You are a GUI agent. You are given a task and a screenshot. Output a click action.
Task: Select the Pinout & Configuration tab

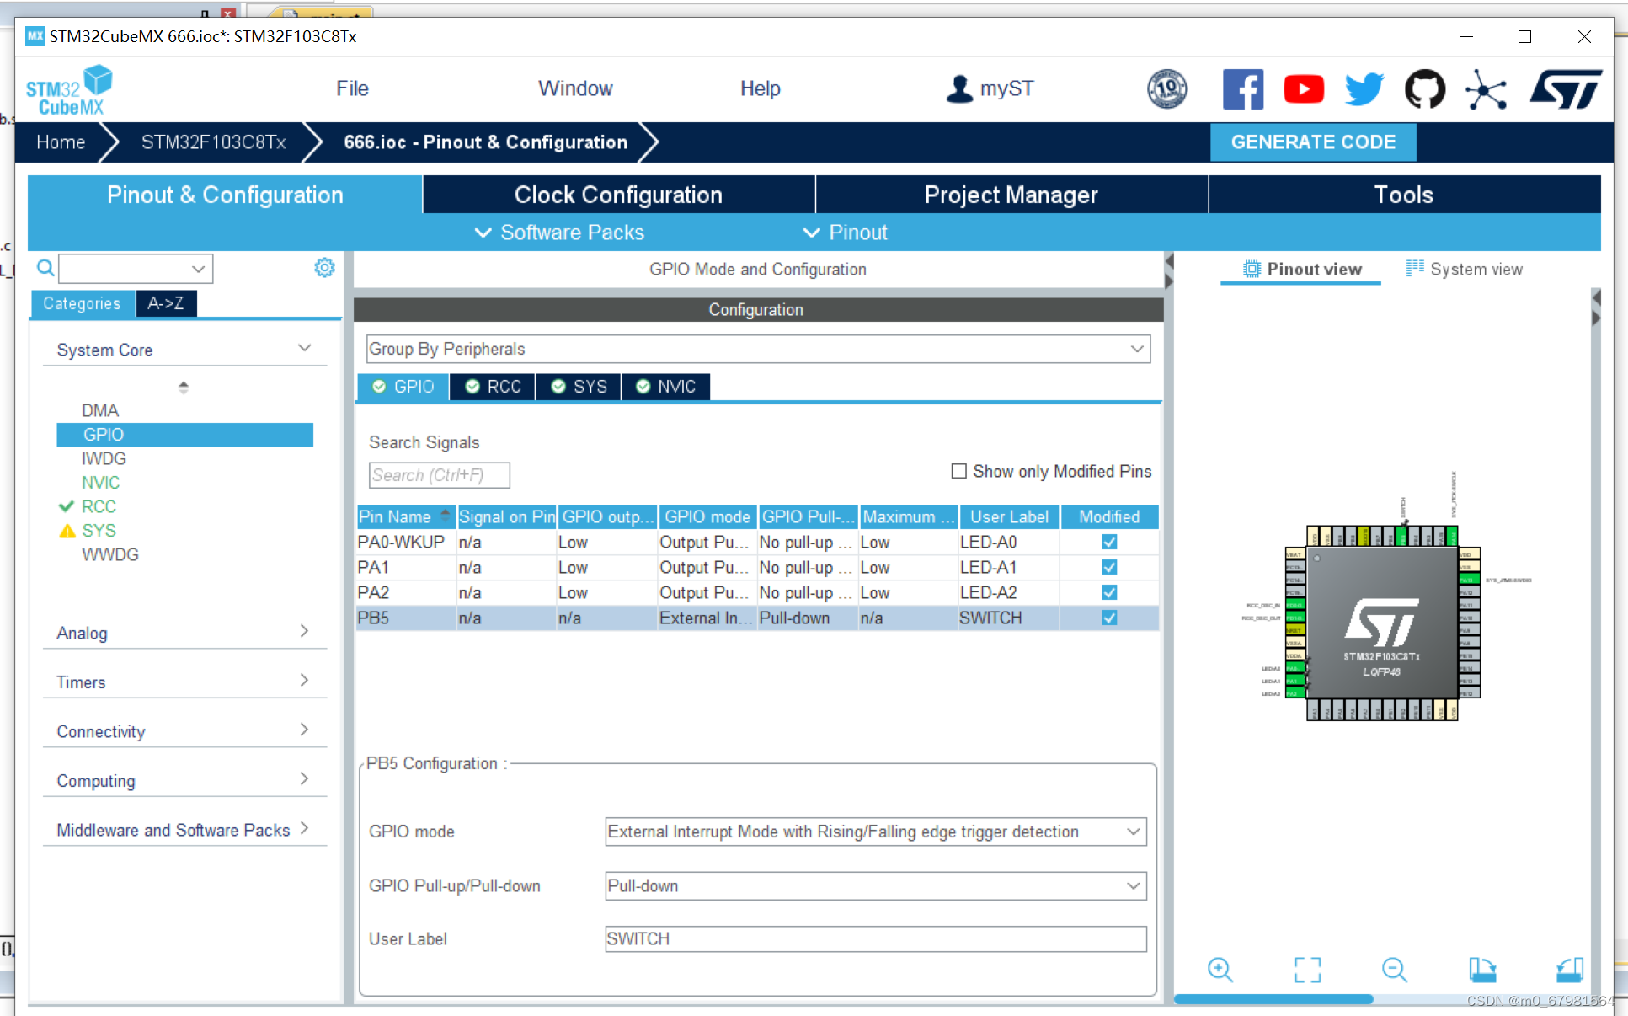[x=225, y=195]
